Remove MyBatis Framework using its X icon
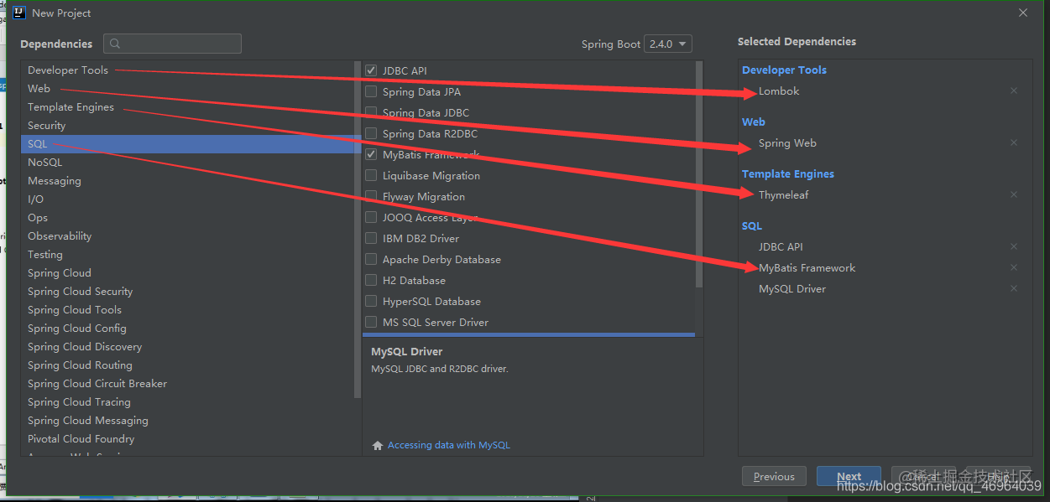 tap(1013, 267)
